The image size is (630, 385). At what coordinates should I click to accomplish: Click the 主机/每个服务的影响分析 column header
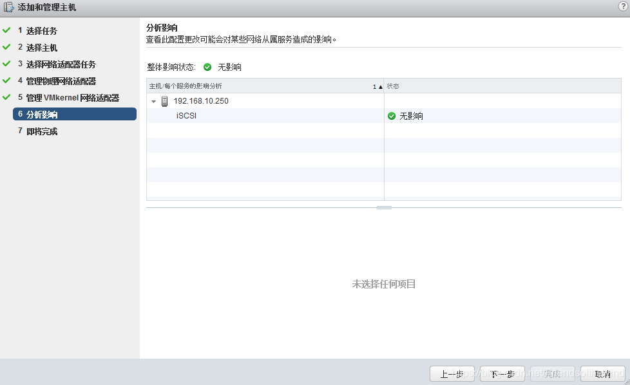click(265, 86)
